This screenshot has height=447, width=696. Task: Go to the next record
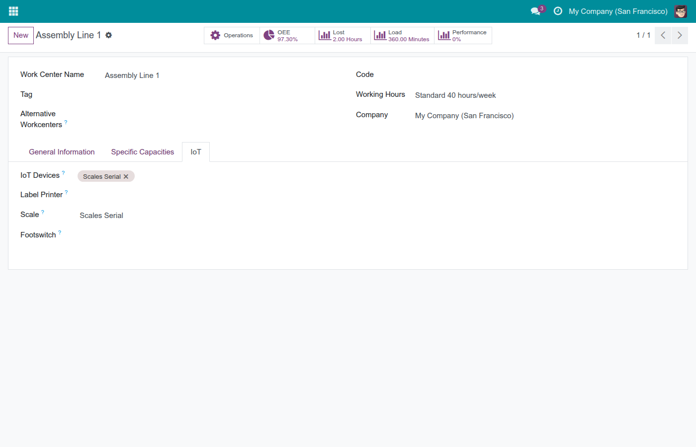(680, 35)
